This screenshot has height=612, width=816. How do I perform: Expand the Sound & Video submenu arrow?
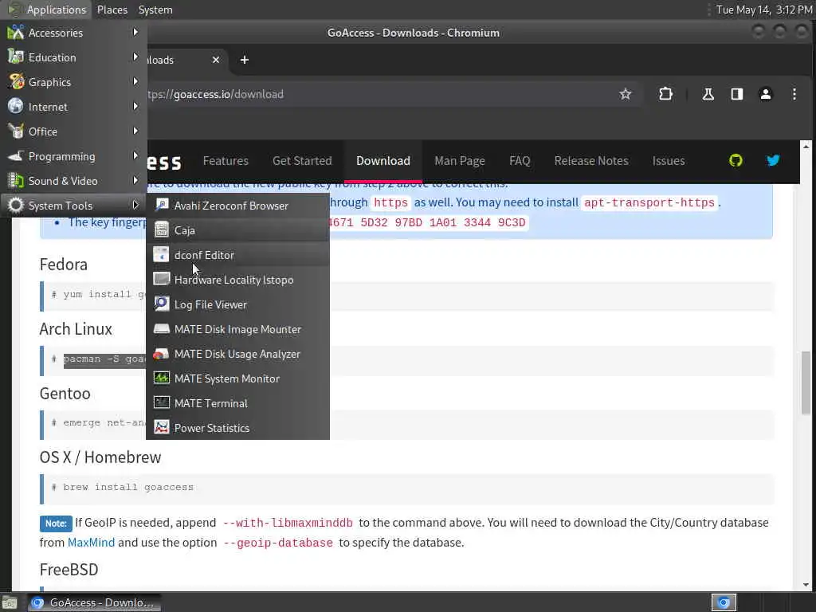135,181
